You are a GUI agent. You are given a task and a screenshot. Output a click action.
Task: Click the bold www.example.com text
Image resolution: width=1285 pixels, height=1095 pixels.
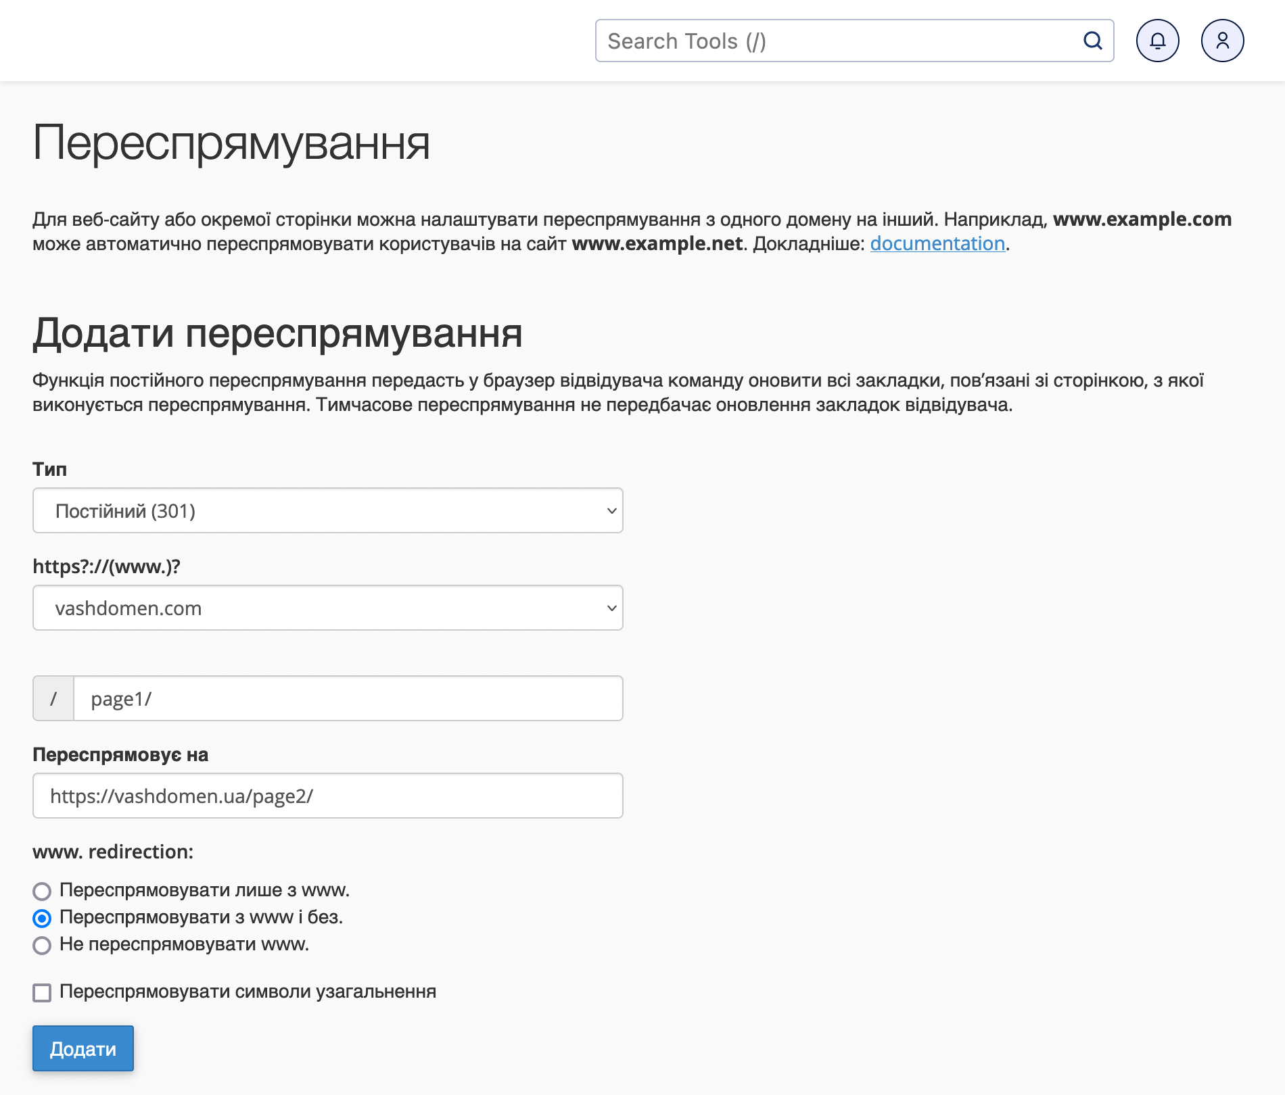coord(1142,219)
